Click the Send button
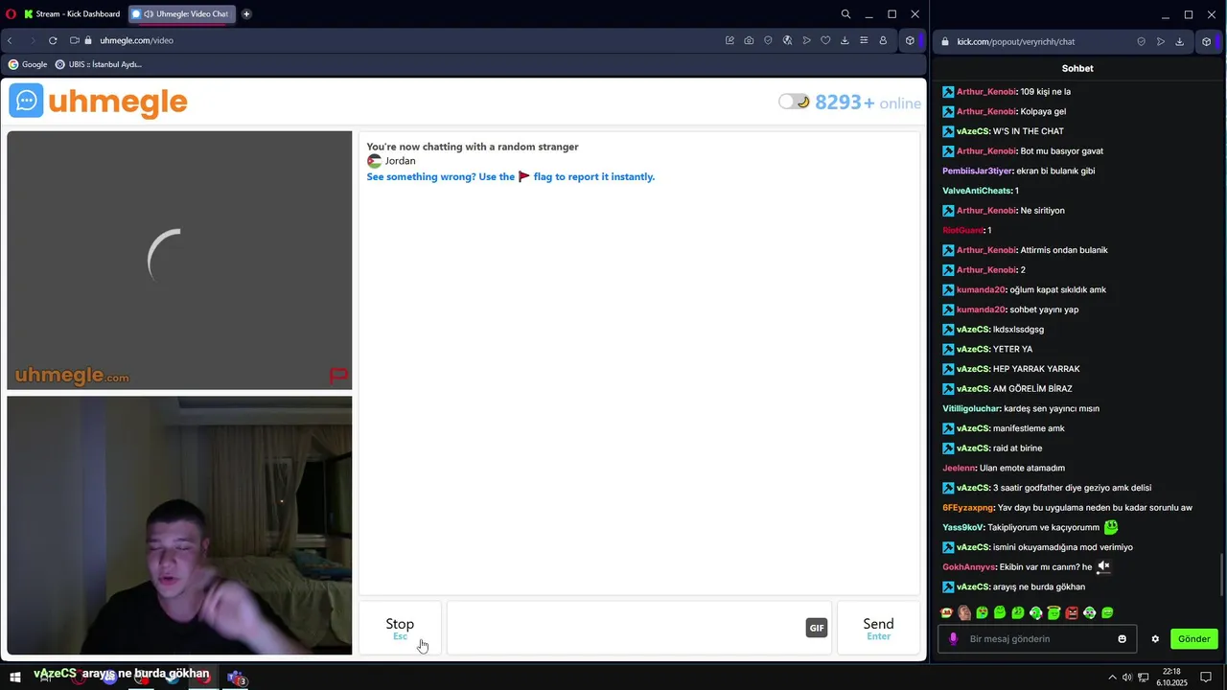The image size is (1227, 690). (878, 628)
